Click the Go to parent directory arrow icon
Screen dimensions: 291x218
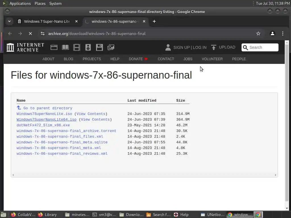[x=19, y=108]
